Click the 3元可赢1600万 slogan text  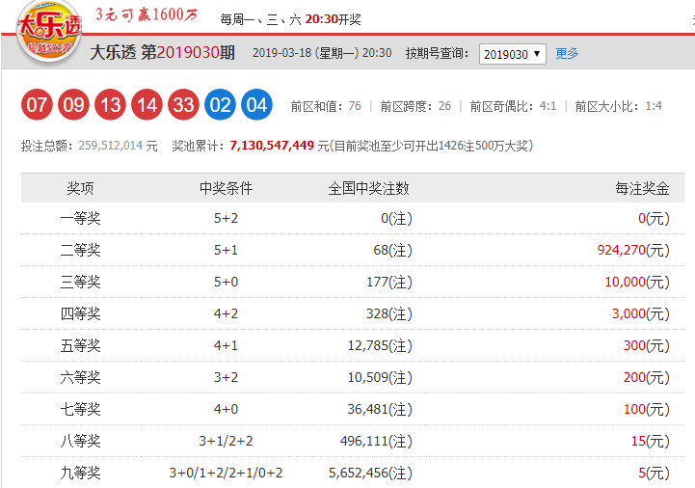point(147,14)
